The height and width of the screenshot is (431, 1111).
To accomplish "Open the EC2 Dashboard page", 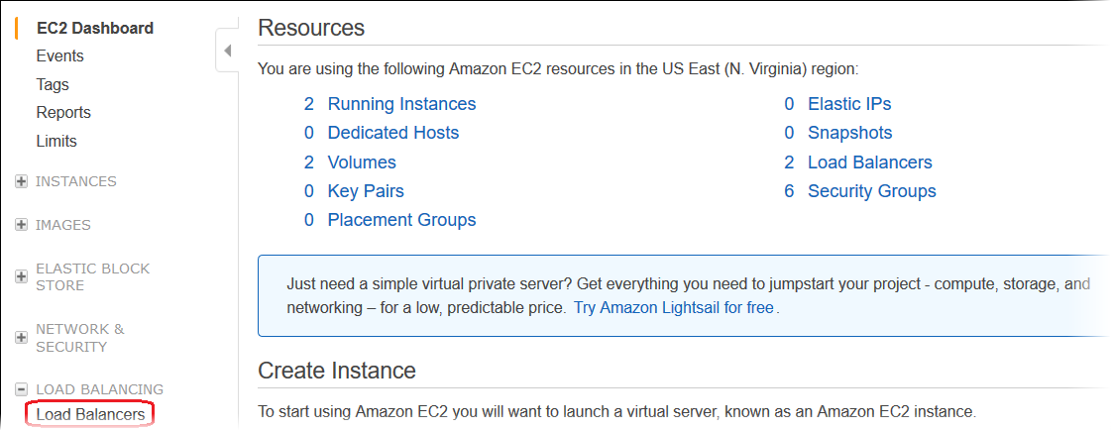I will [x=94, y=28].
